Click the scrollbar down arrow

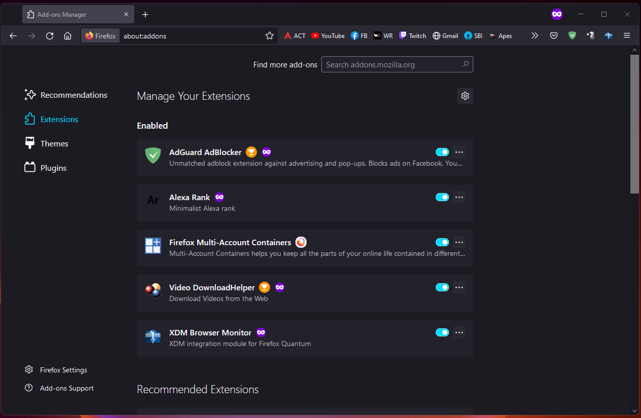pos(635,410)
